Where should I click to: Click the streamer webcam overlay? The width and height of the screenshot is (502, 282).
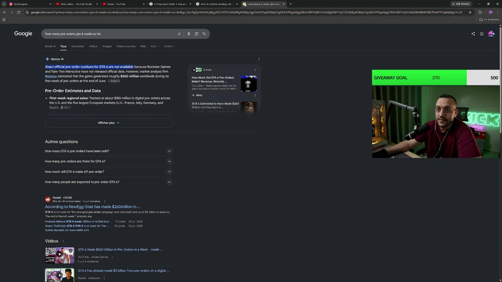436,122
